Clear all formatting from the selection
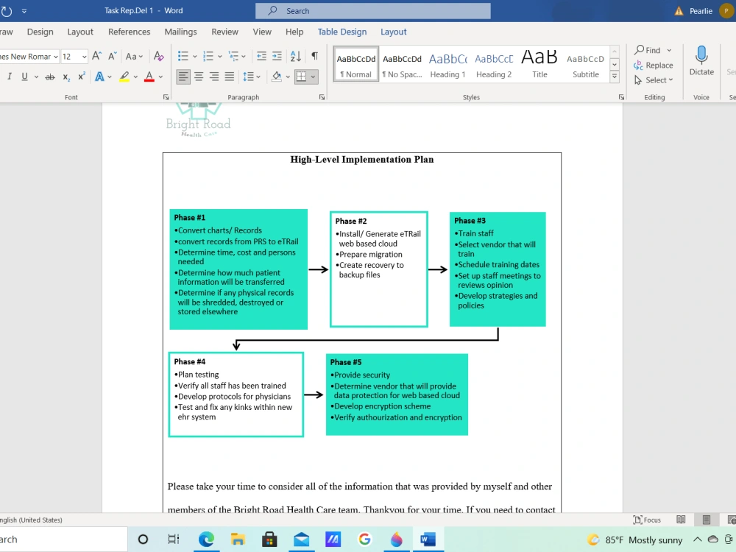 (x=159, y=57)
